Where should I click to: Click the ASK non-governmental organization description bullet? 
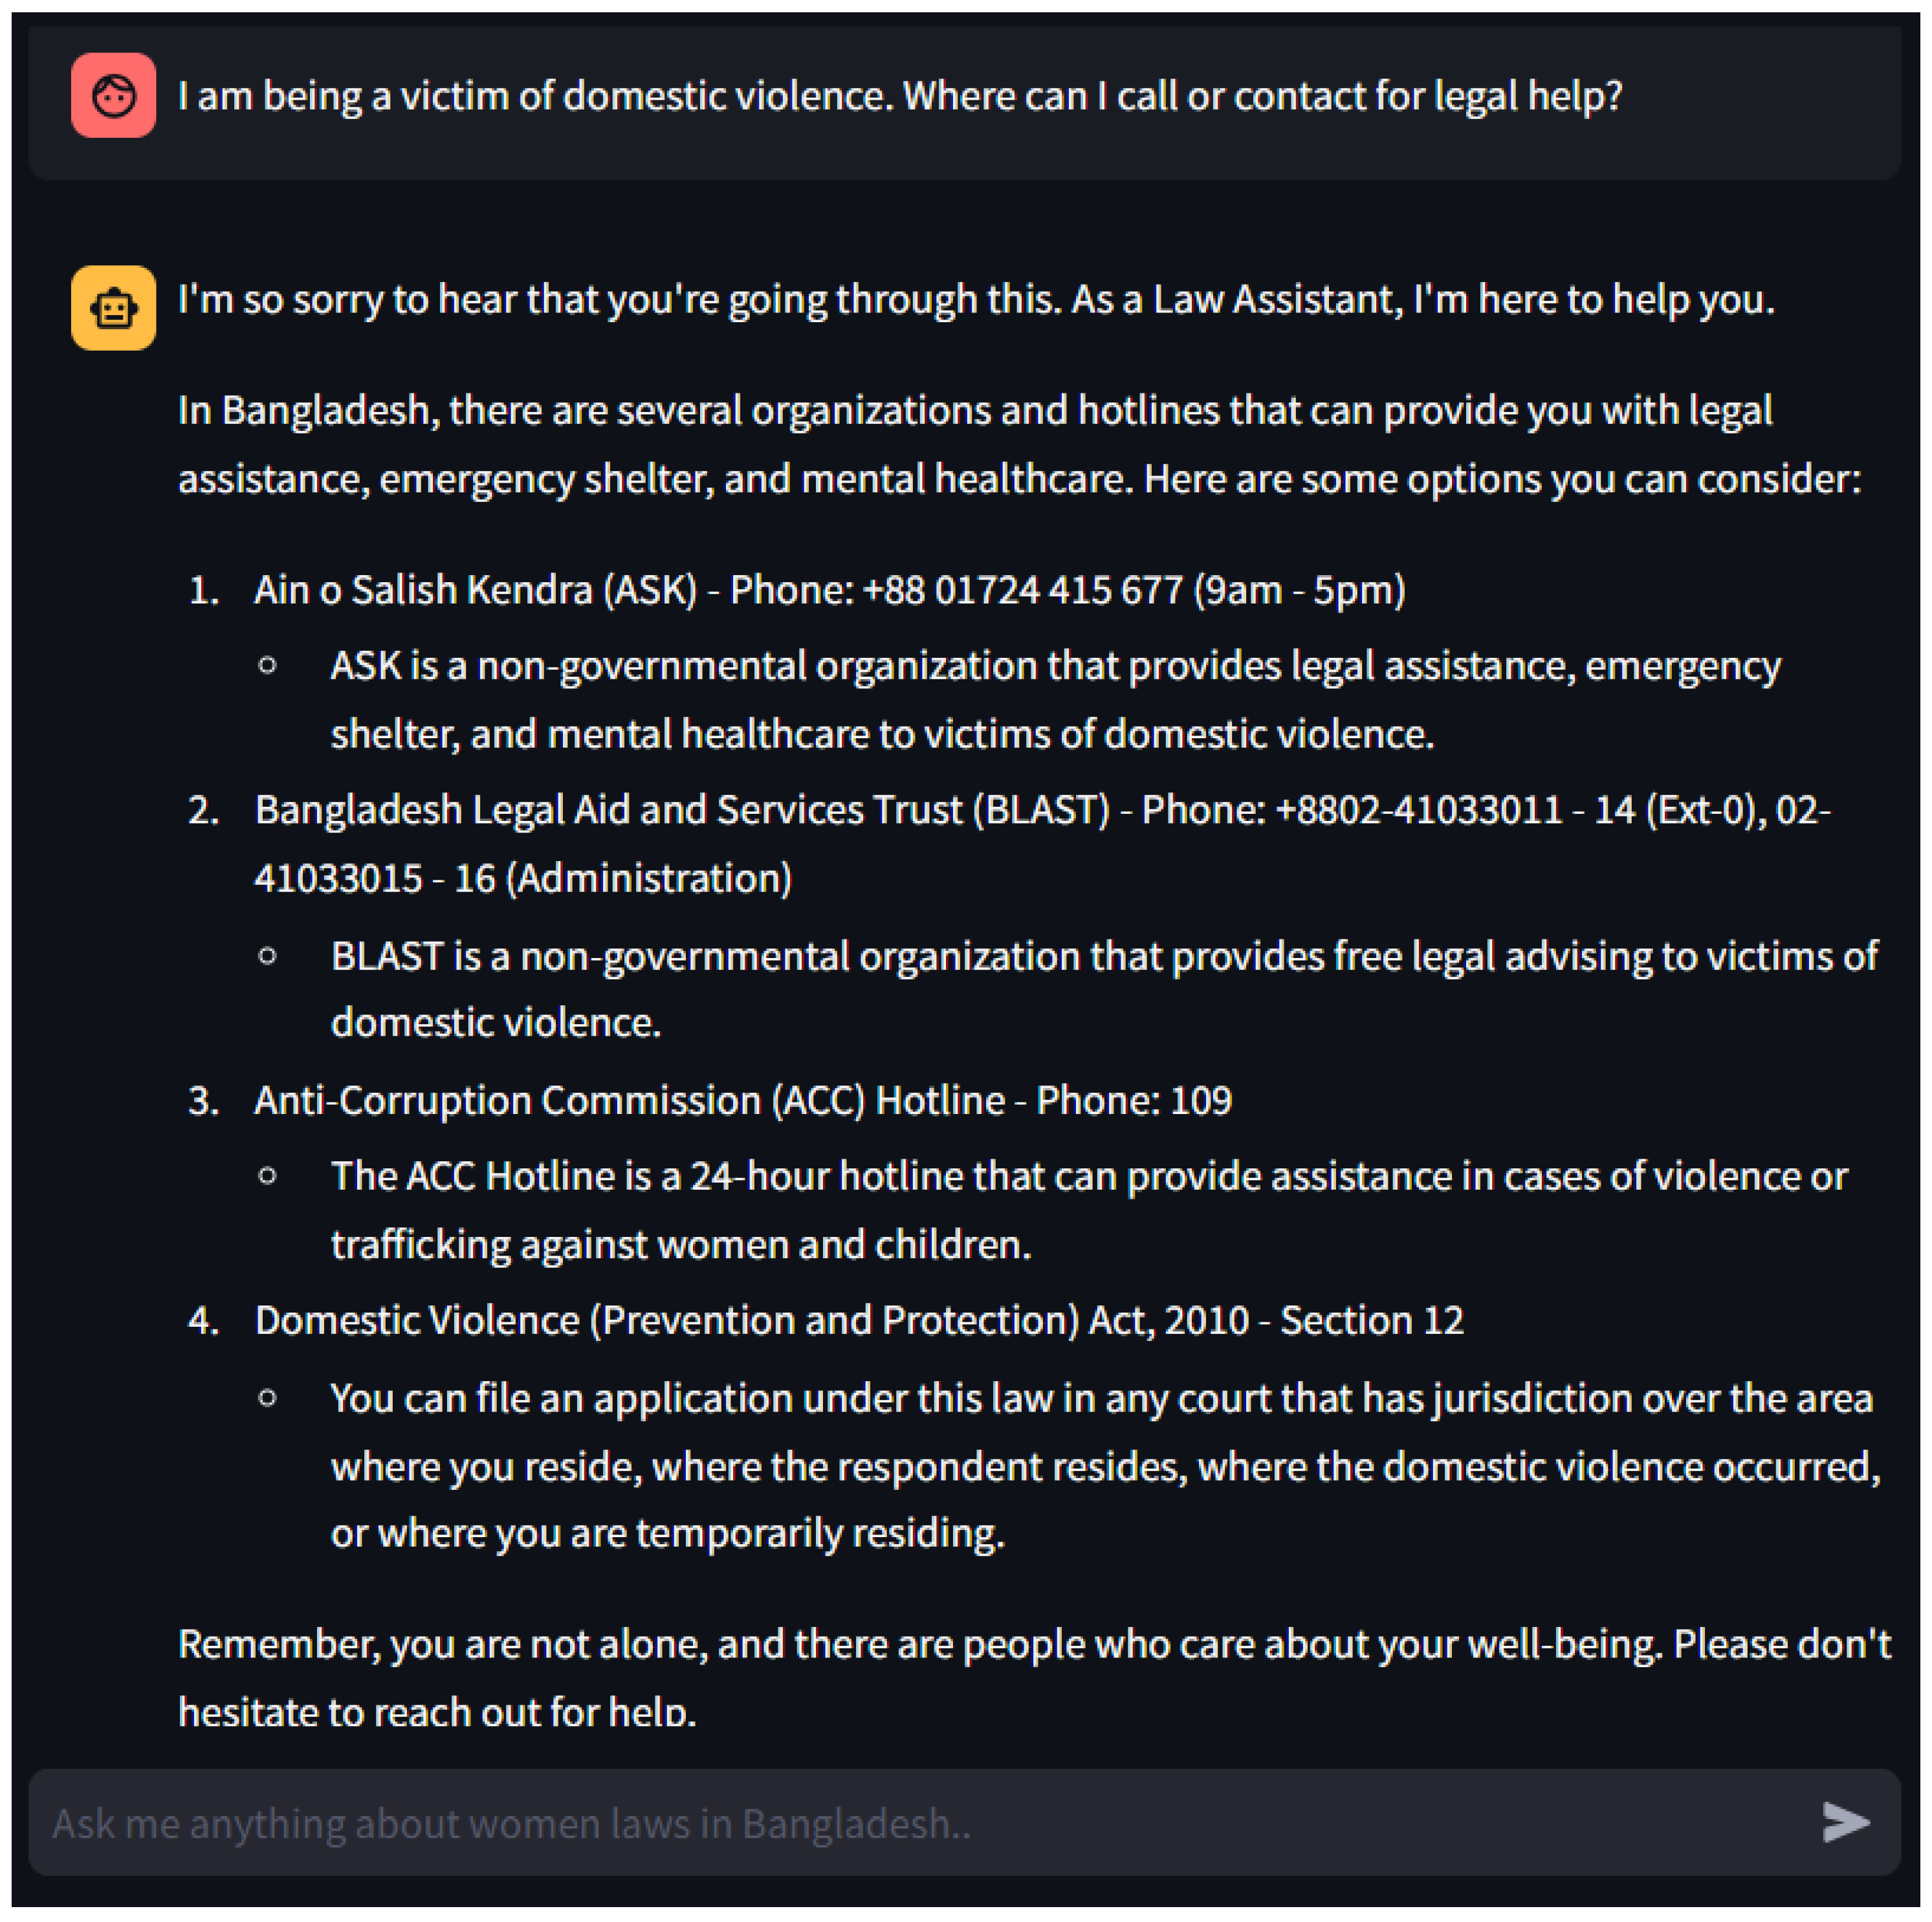pos(1055,699)
